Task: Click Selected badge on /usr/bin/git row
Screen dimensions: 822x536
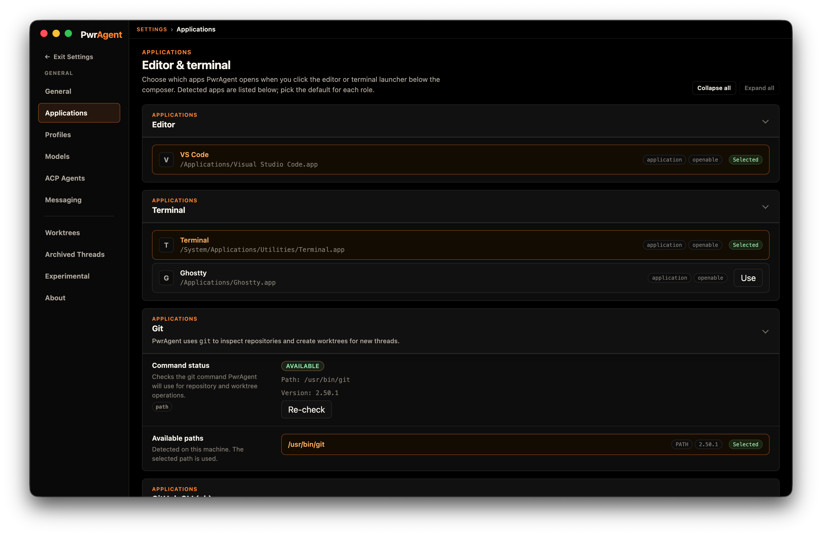Action: pyautogui.click(x=745, y=444)
